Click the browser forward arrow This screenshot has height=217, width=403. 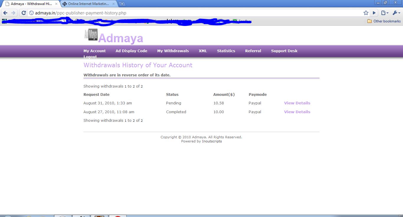pyautogui.click(x=13, y=13)
